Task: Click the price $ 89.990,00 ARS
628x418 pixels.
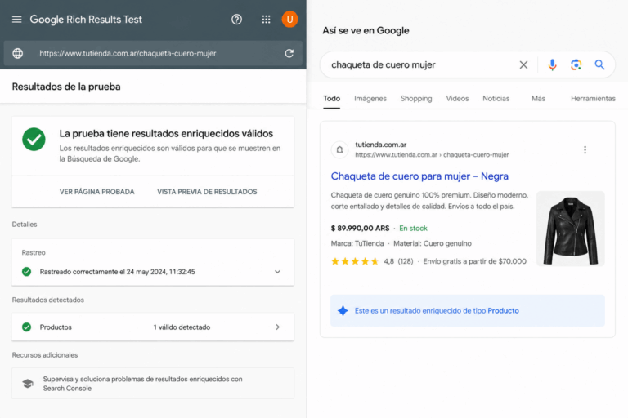Action: (x=360, y=228)
